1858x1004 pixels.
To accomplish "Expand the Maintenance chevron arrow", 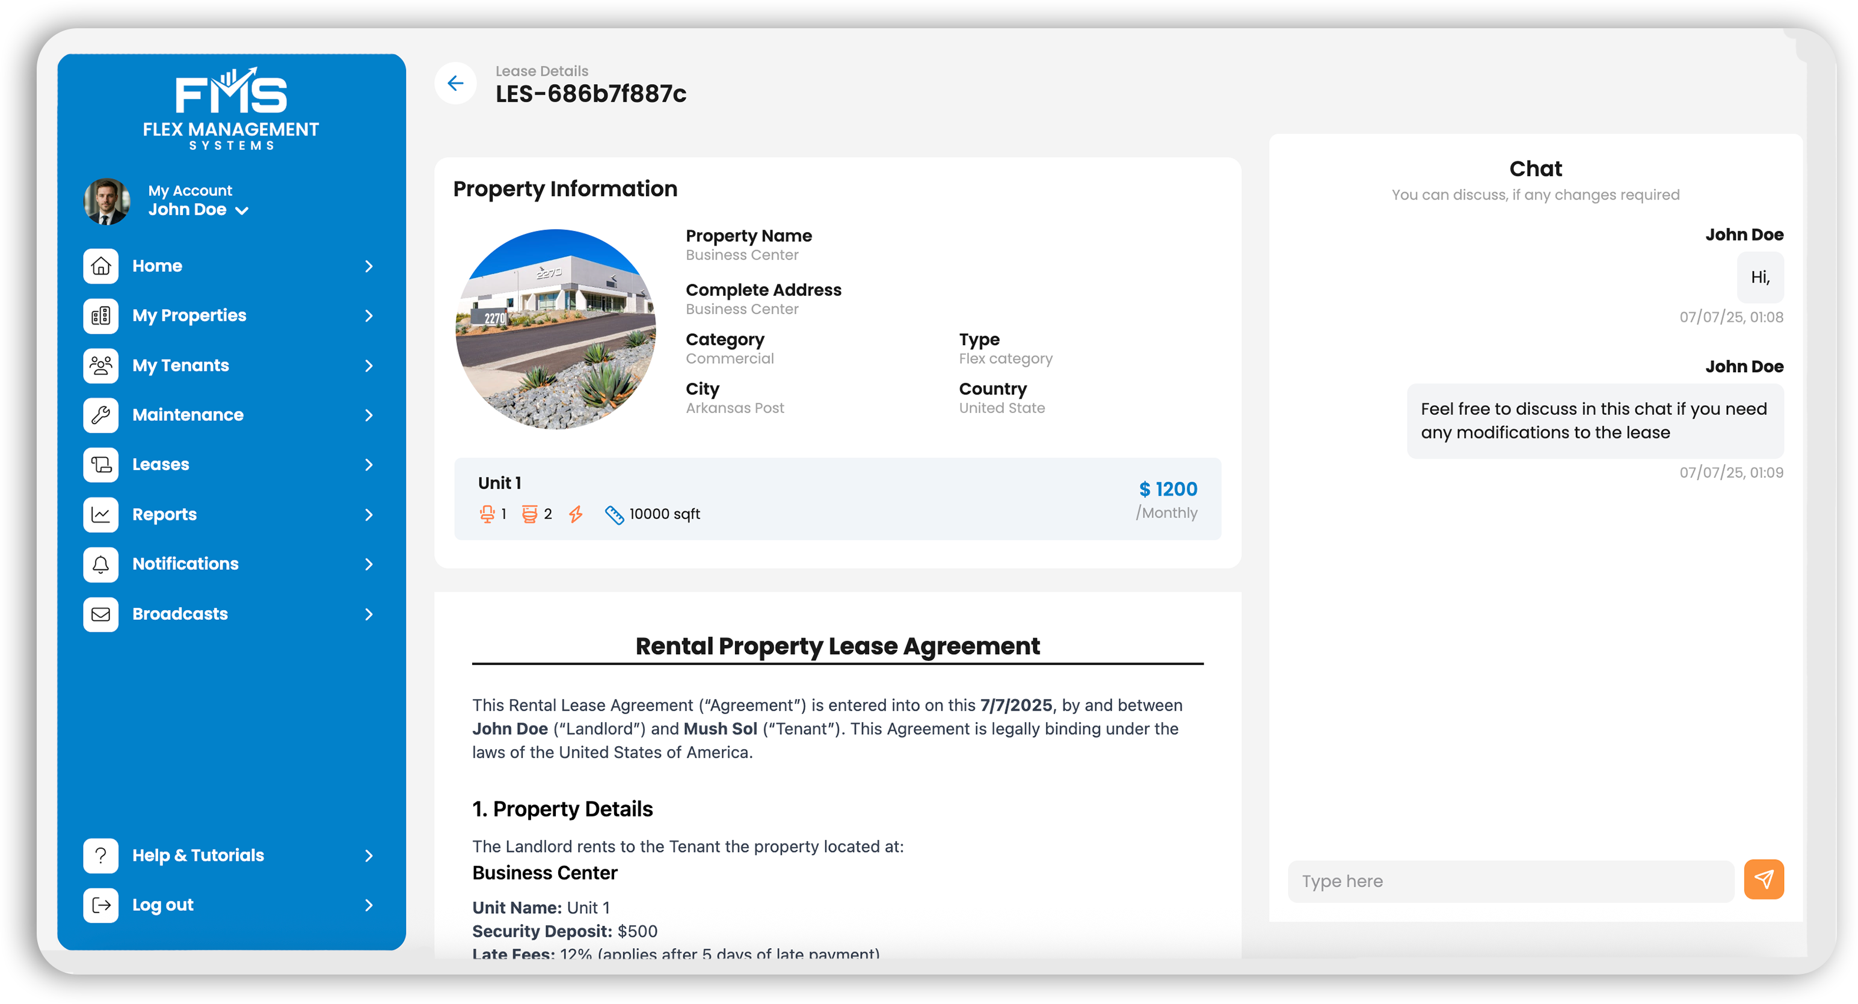I will click(x=369, y=415).
